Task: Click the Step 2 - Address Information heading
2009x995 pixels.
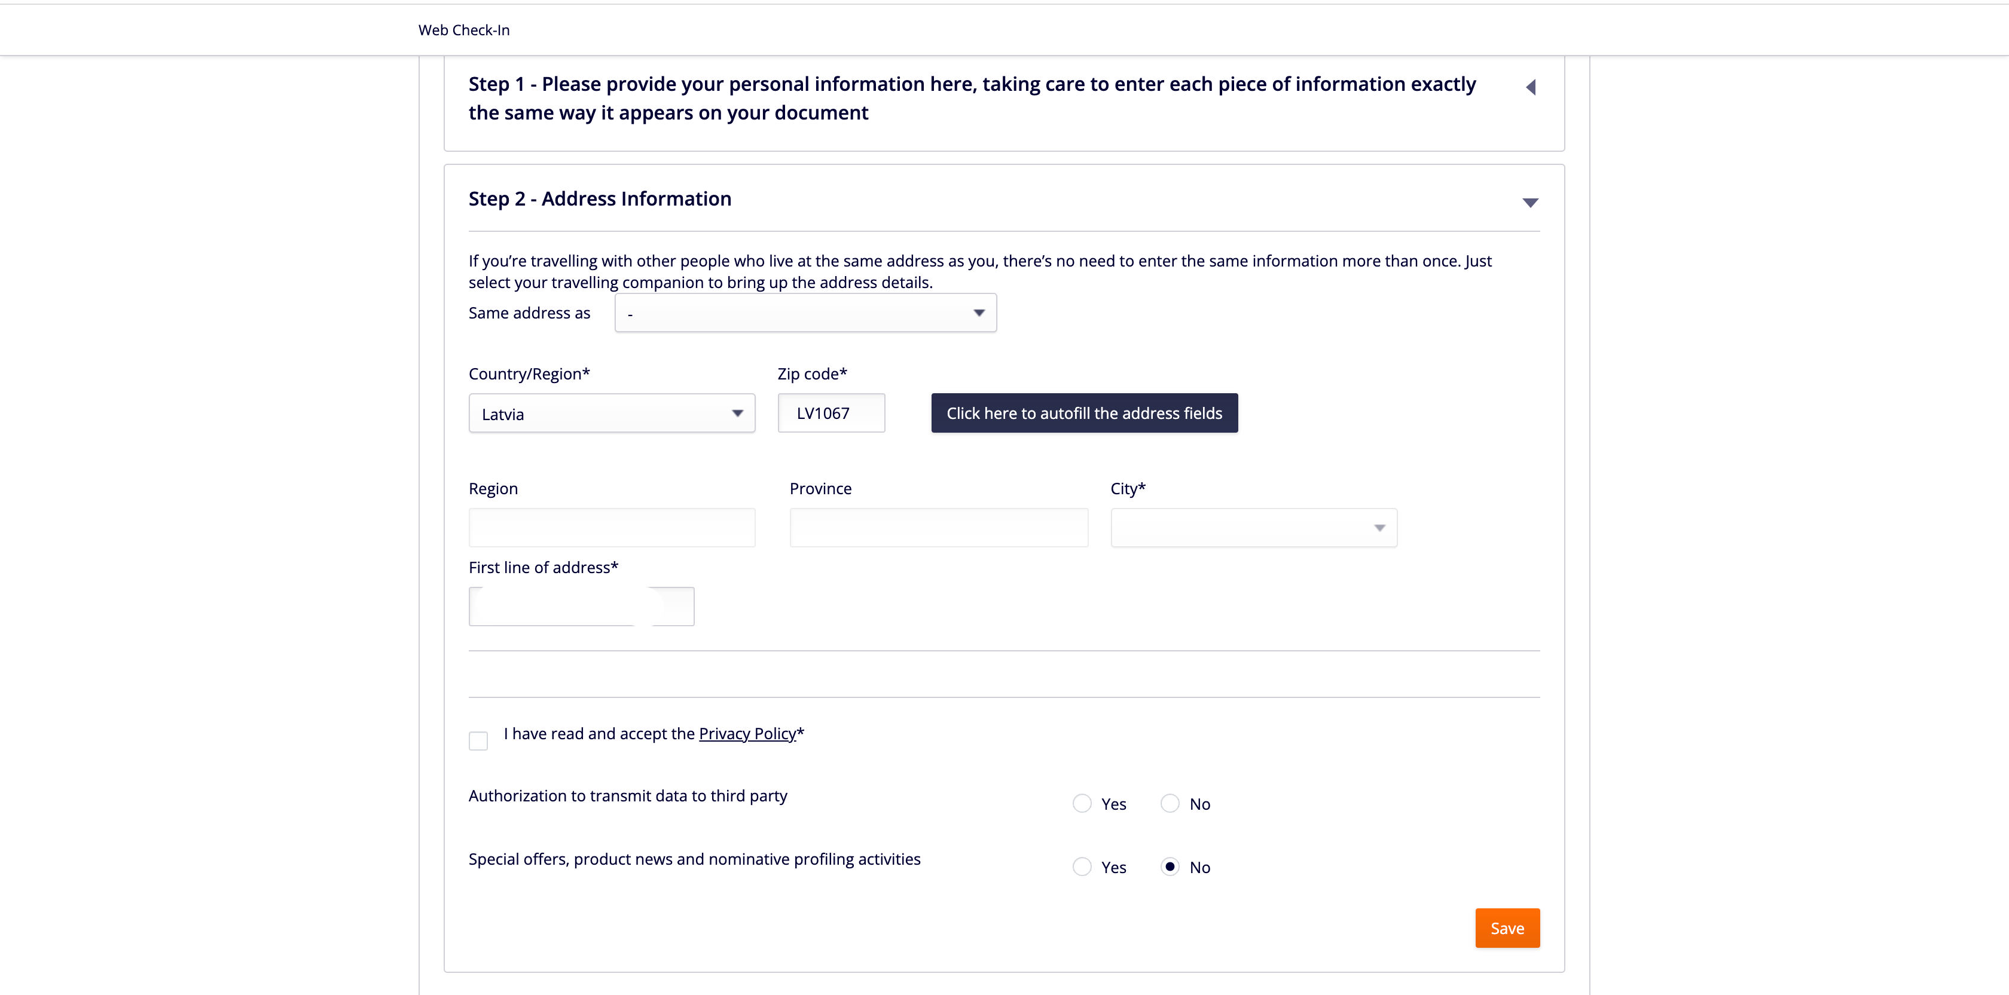Action: click(600, 198)
